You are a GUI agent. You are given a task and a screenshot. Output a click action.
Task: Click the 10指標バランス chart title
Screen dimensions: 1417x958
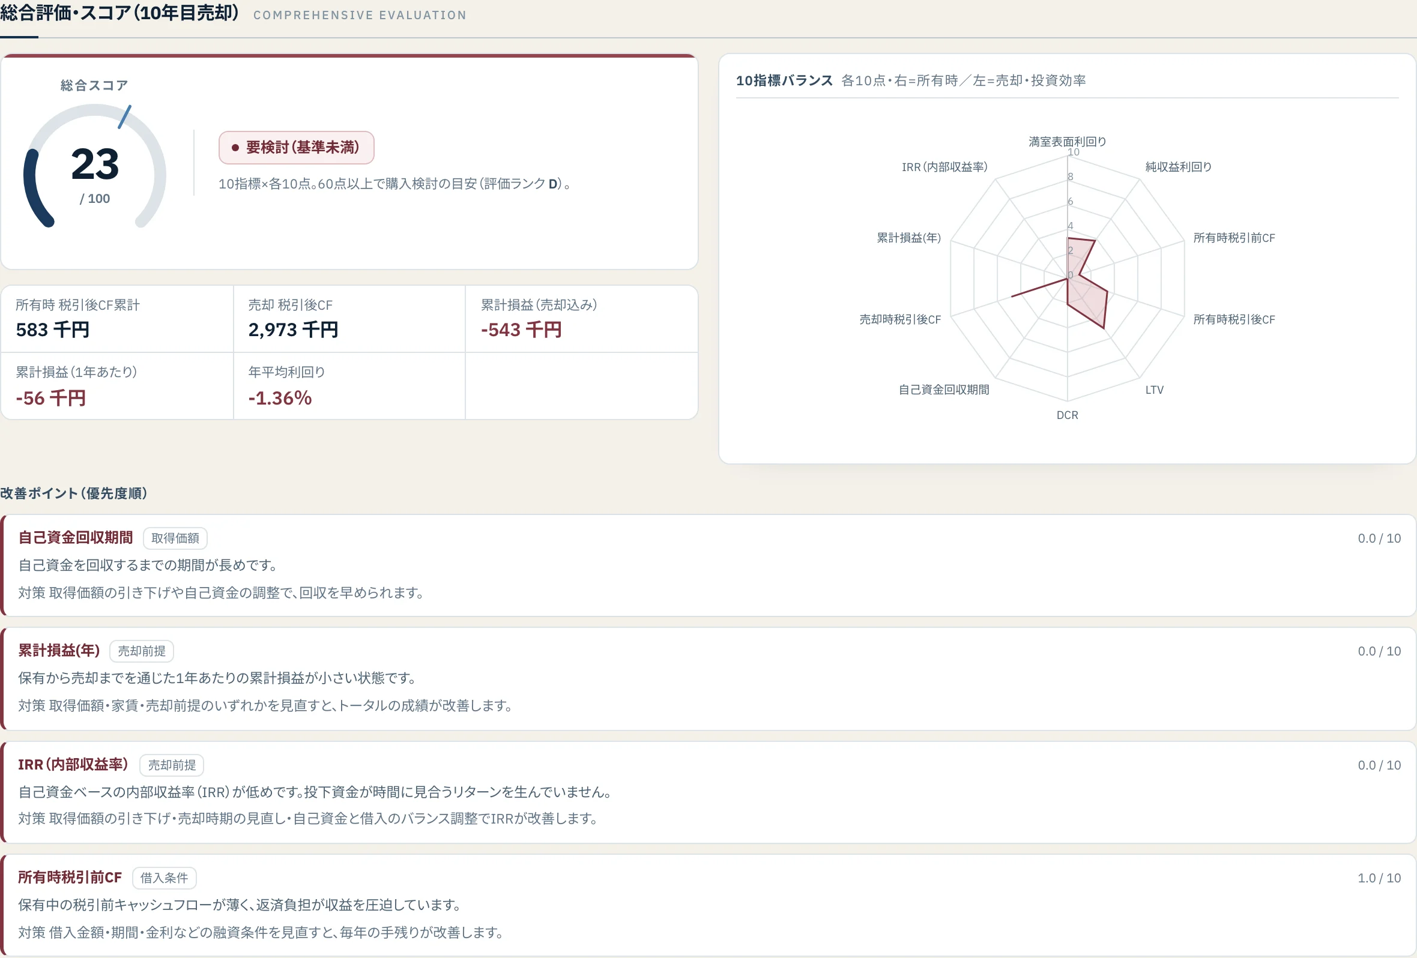click(784, 80)
